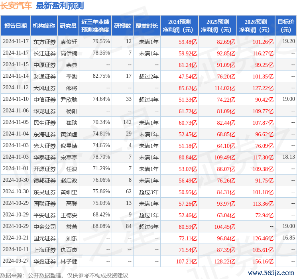Select the 东海证券 institution cell
The width and height of the screenshot is (297, 279).
click(45, 134)
